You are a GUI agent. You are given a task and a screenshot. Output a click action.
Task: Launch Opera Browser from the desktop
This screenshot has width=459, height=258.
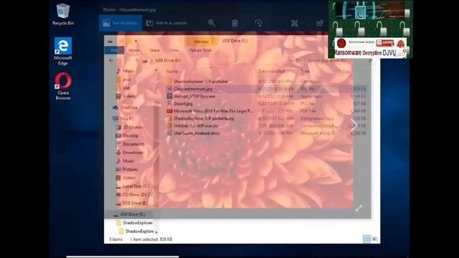[x=62, y=86]
